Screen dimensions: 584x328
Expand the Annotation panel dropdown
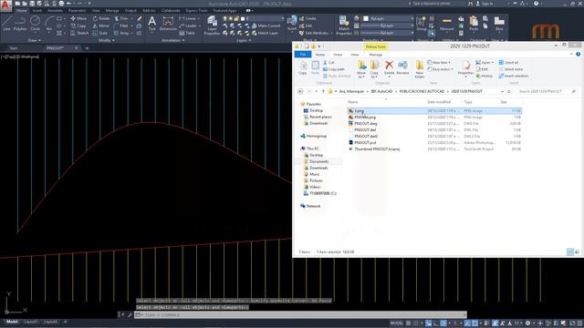[172, 40]
